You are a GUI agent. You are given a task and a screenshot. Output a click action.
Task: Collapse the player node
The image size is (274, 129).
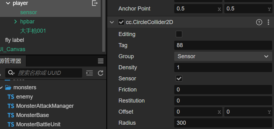[8, 3]
